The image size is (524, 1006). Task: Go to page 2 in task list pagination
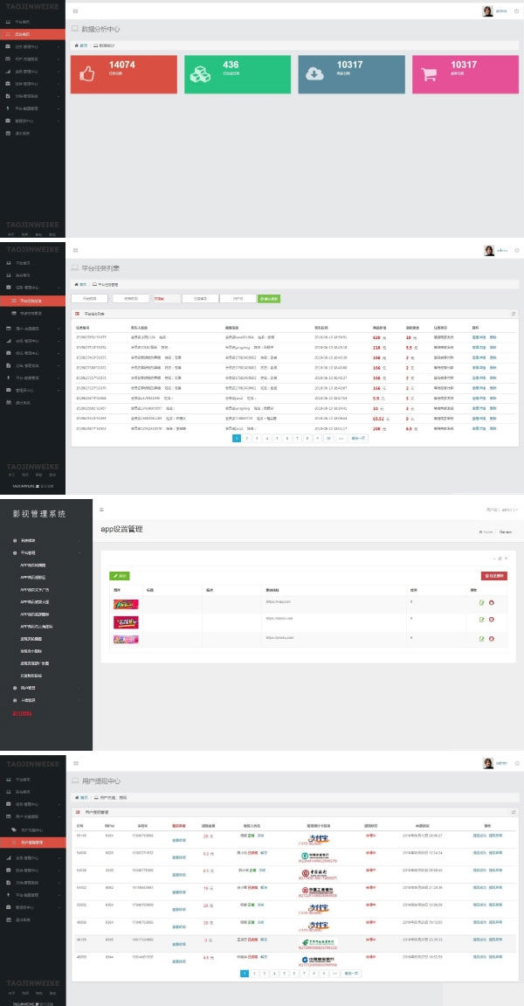click(247, 438)
